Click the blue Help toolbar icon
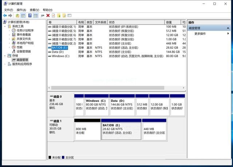Viewport: 233px width, 167px height. (x=29, y=16)
